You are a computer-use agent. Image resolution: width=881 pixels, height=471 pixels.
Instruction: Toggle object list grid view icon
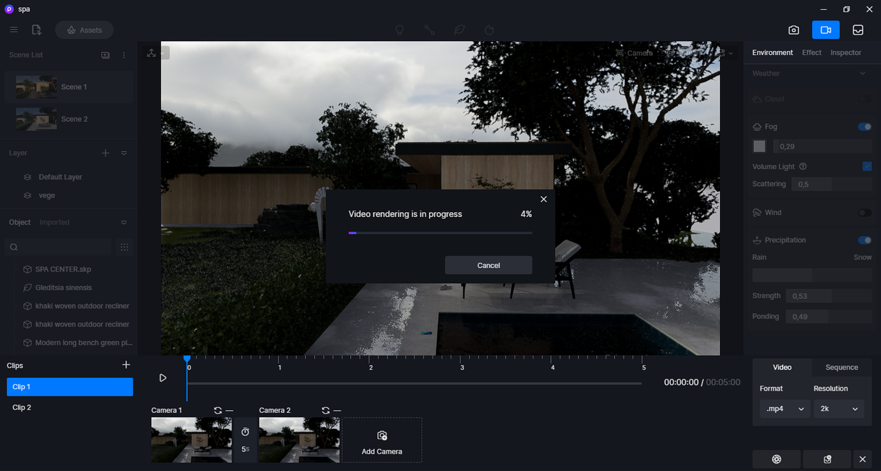click(124, 247)
